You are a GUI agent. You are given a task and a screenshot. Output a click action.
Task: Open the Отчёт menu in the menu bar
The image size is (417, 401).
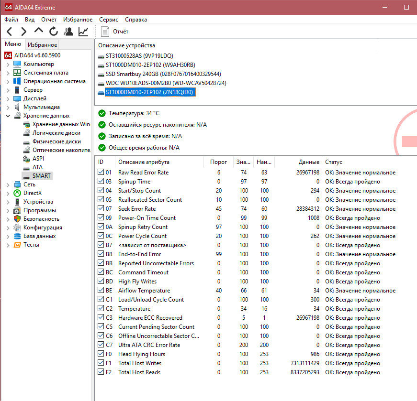(49, 20)
